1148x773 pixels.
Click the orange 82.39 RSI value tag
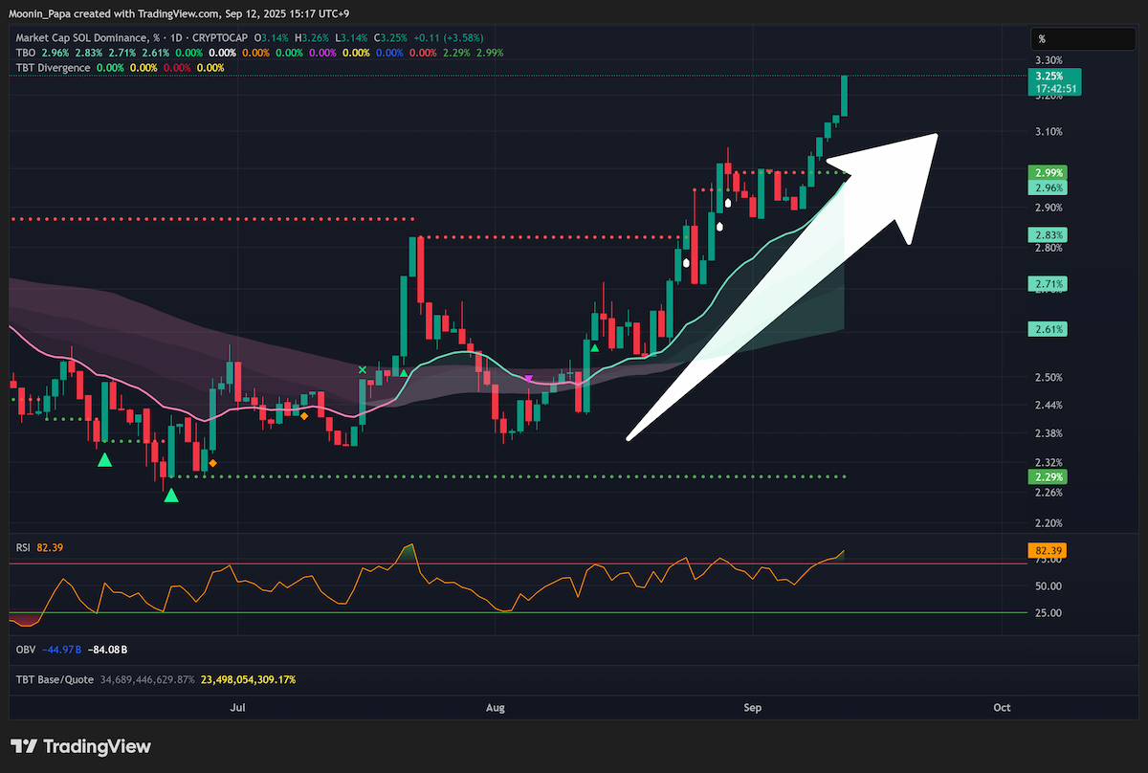pyautogui.click(x=1048, y=550)
